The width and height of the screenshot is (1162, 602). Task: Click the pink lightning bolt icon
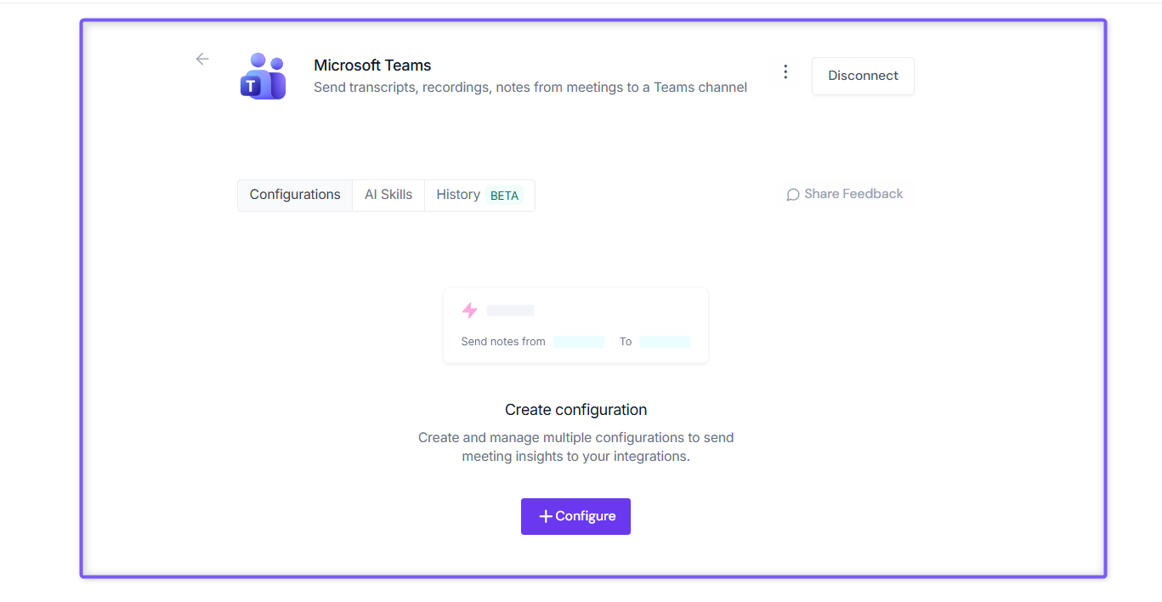[469, 310]
